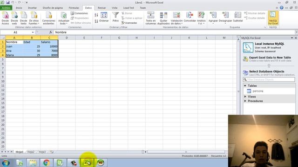Screen dimensions: 298x167
Task: Click Ocultar detalle
Action: pos(254,18)
